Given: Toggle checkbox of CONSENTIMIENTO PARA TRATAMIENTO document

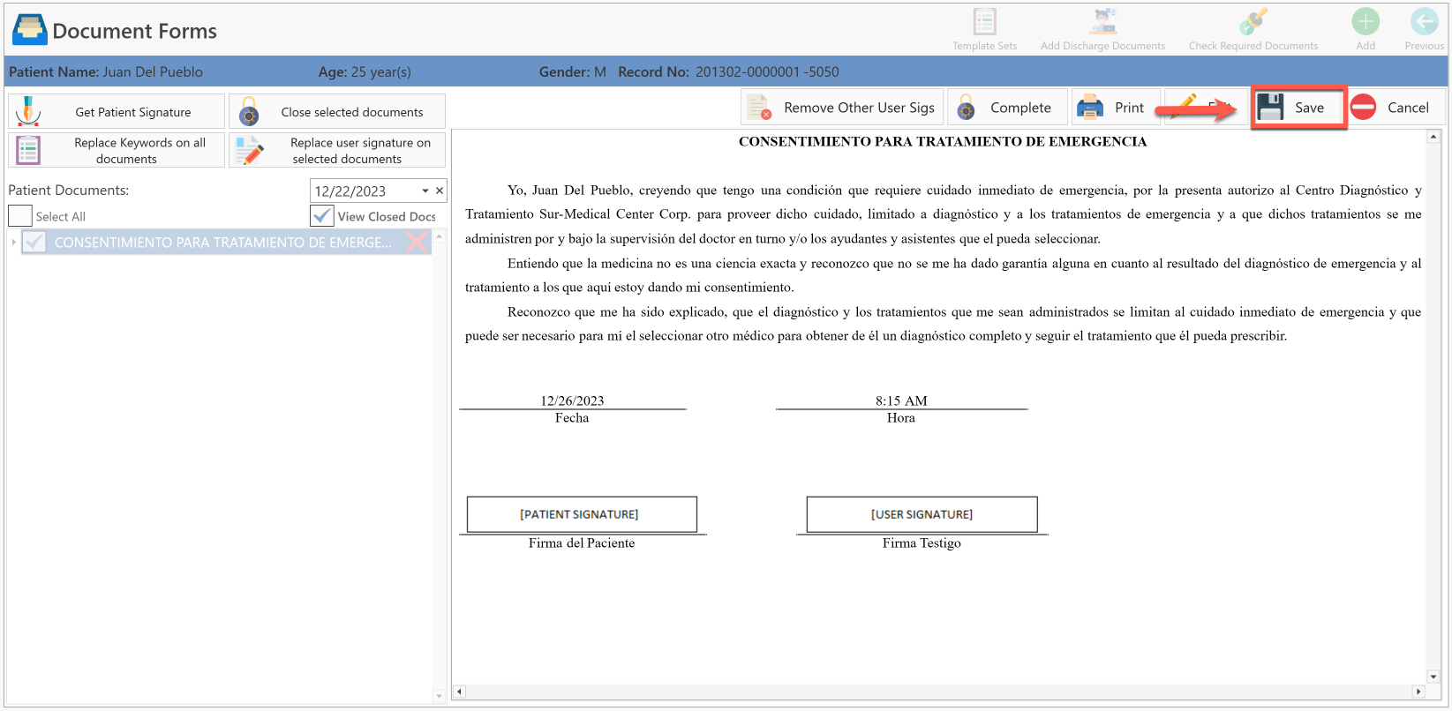Looking at the screenshot, I should [34, 242].
